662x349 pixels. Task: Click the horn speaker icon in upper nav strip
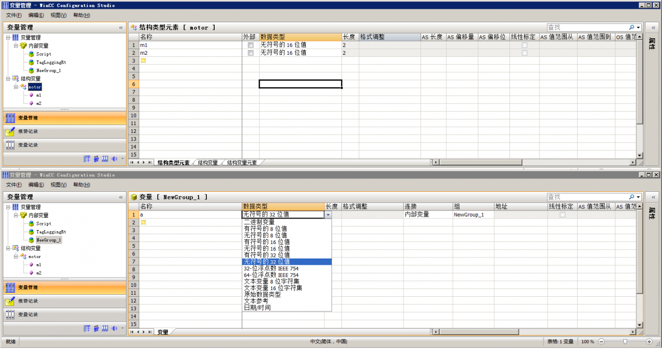[114, 159]
